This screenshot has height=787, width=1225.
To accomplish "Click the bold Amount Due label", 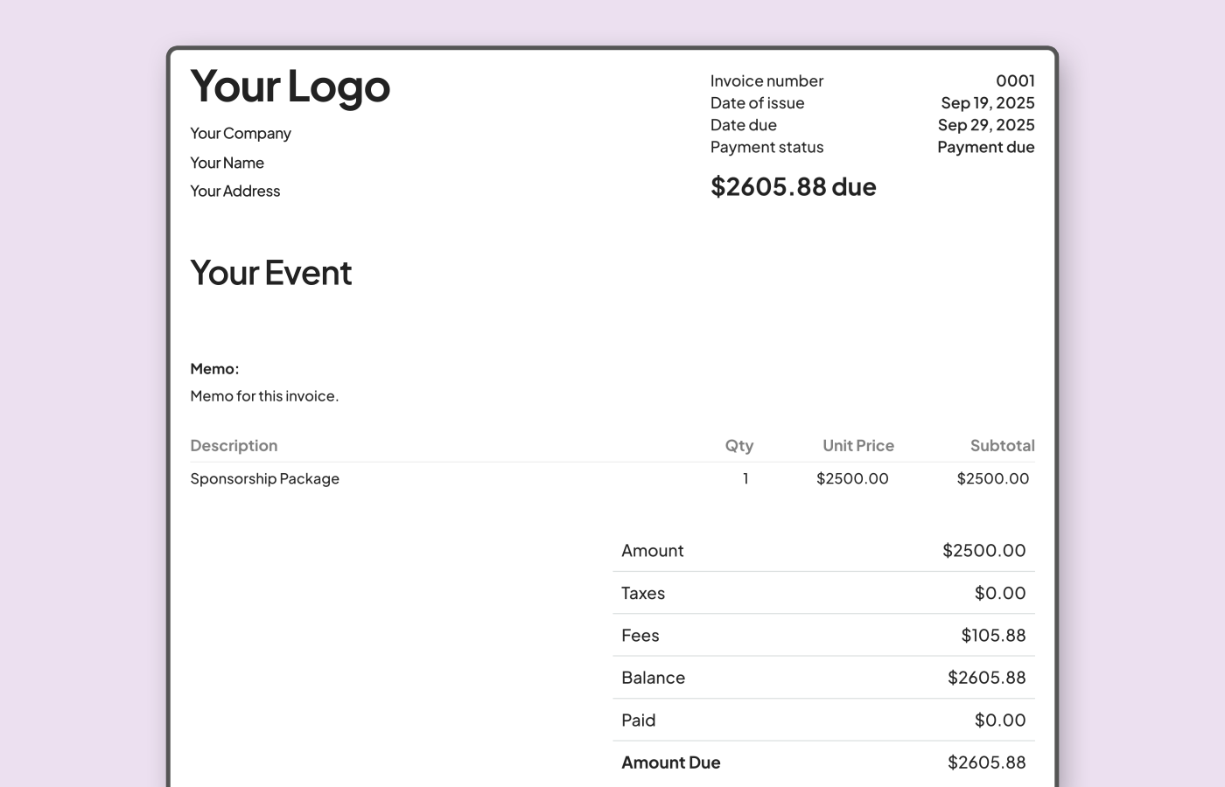I will point(671,762).
